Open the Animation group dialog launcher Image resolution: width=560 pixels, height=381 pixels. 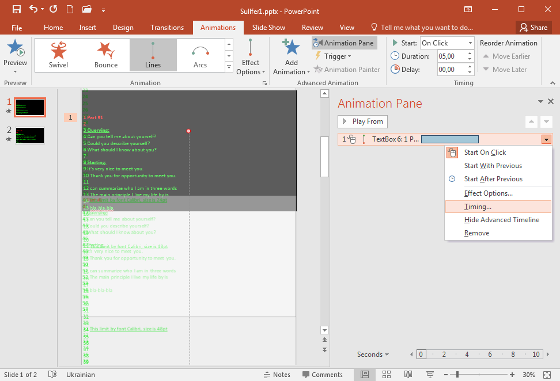pyautogui.click(x=264, y=83)
